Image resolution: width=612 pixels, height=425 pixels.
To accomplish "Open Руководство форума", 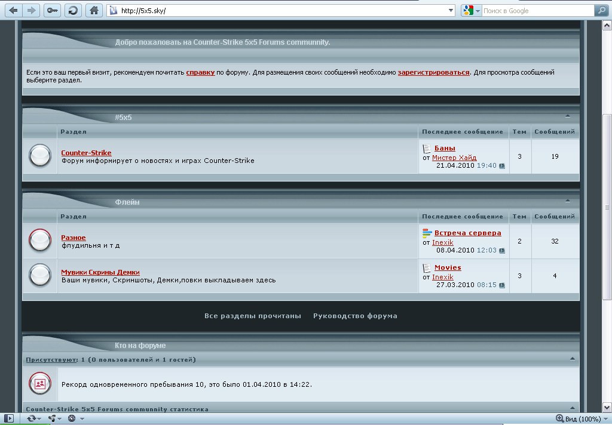I will click(x=355, y=316).
